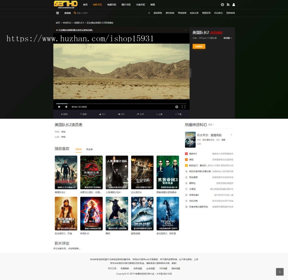Screen dimensions: 288x280
Task: Open 明星 navigation item
Action: (x=153, y=4)
